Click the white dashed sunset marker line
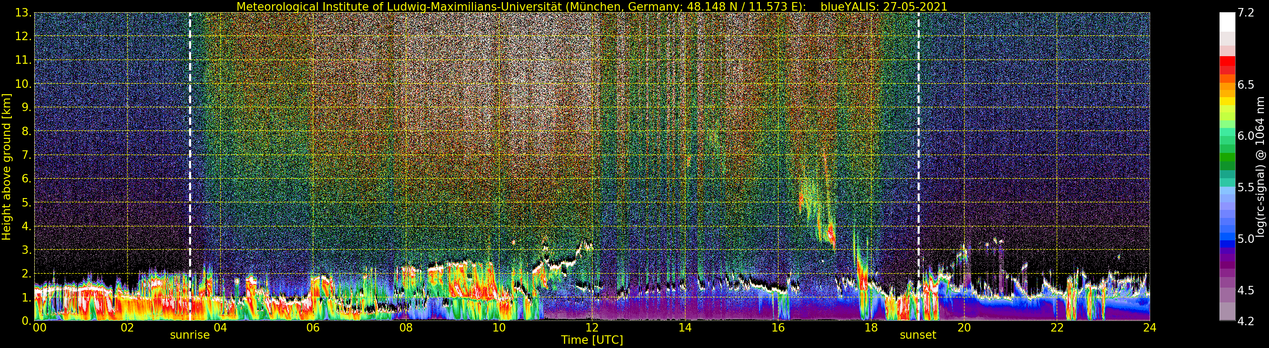This screenshot has width=1269, height=348. (x=918, y=148)
